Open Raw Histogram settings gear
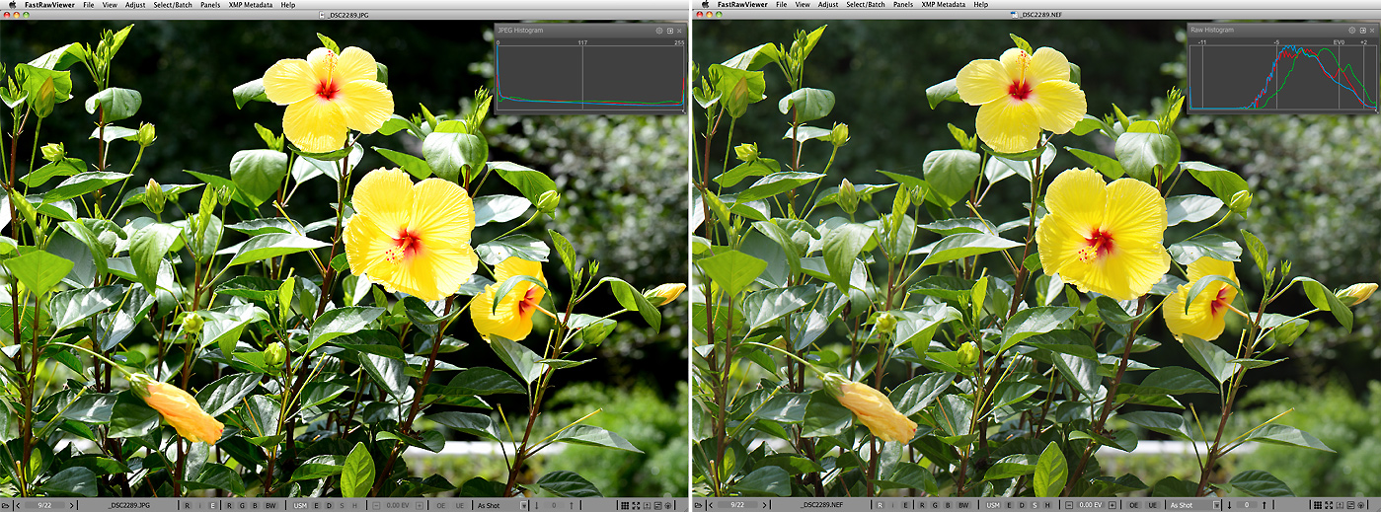 [x=1352, y=31]
